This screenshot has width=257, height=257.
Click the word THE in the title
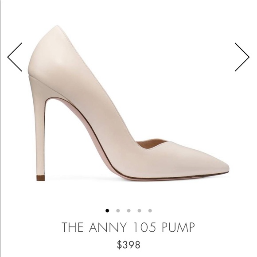pos(72,227)
